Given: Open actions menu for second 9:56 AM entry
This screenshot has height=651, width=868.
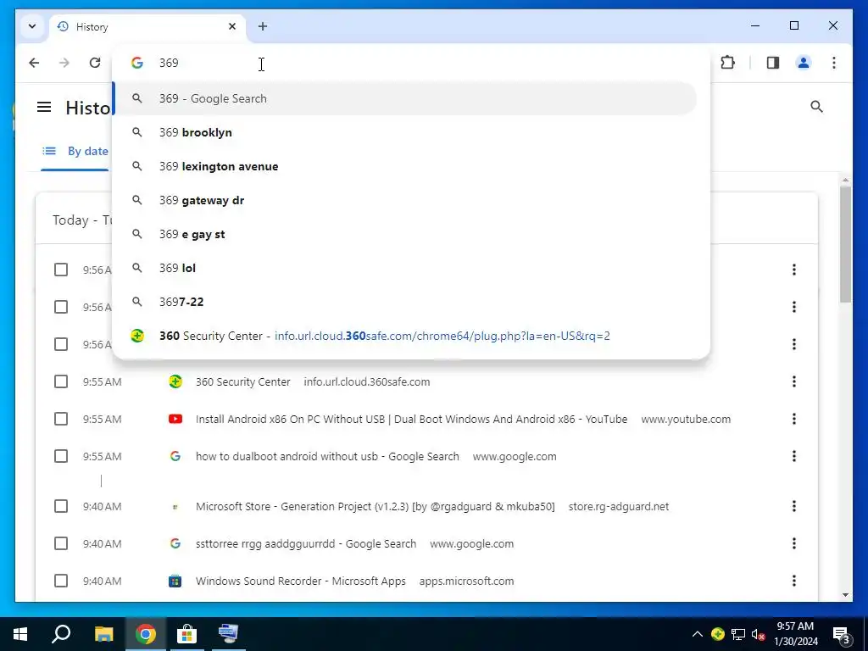Looking at the screenshot, I should click(x=793, y=307).
